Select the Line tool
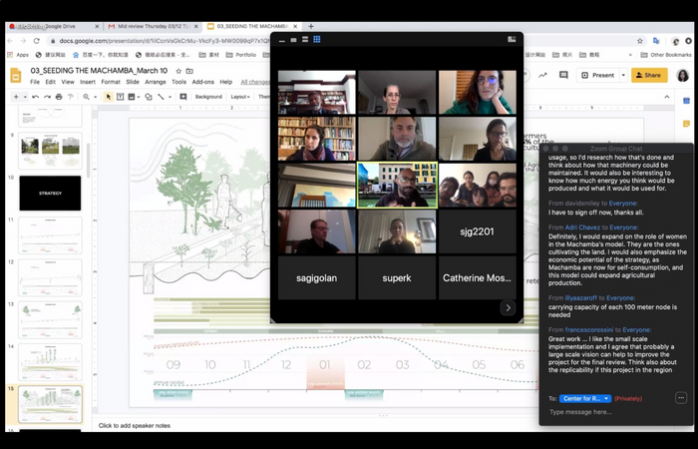Viewport: 698px width, 449px height. (x=161, y=97)
